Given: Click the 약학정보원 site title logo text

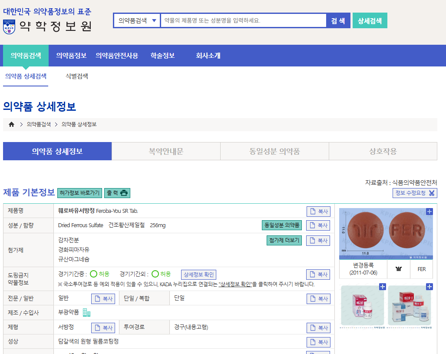Looking at the screenshot, I should pos(56,26).
